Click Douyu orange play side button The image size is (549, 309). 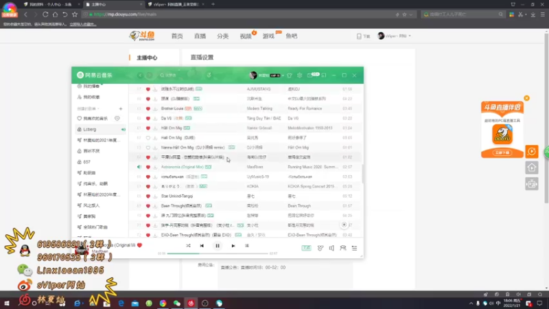click(532, 152)
